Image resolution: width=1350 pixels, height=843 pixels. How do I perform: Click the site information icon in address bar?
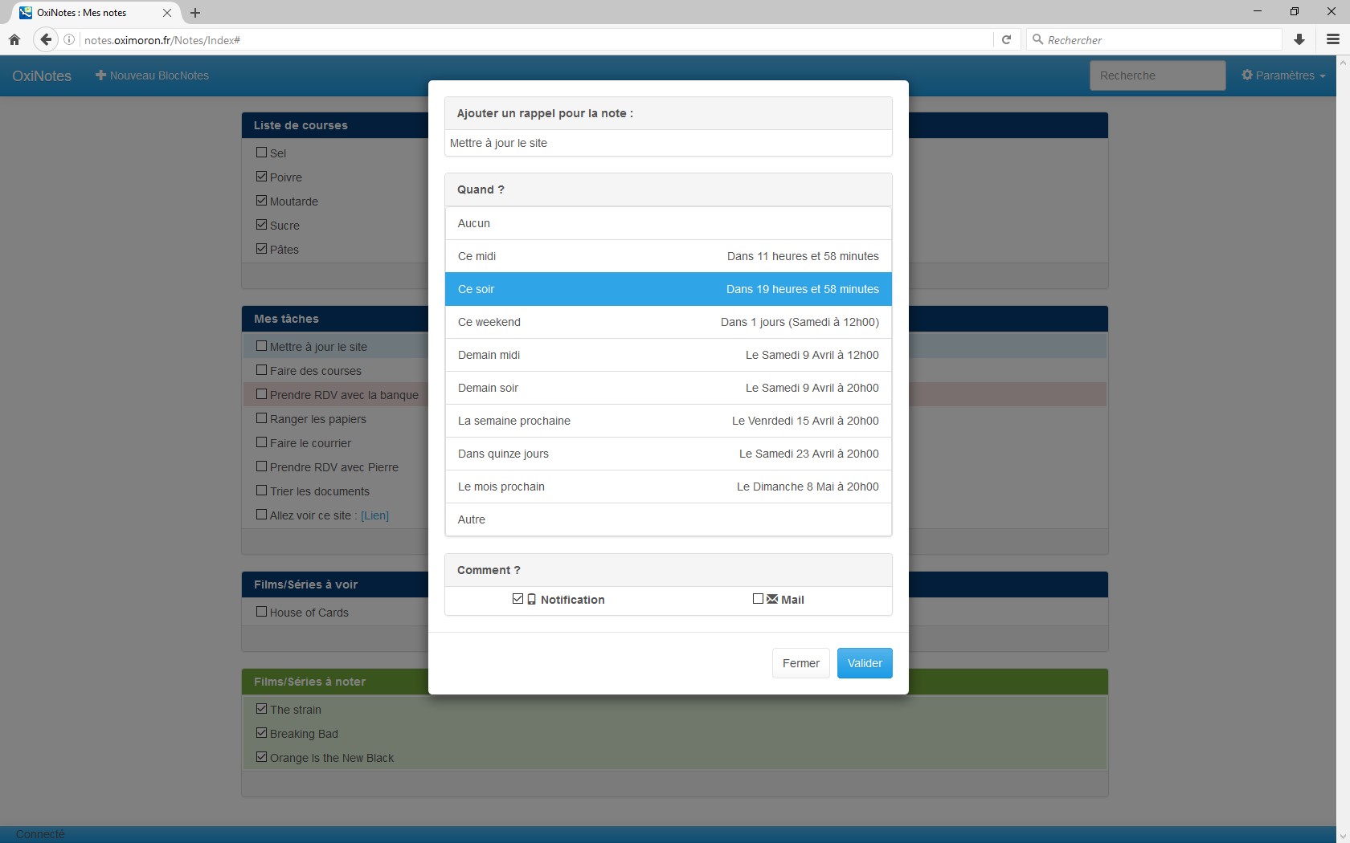[69, 39]
